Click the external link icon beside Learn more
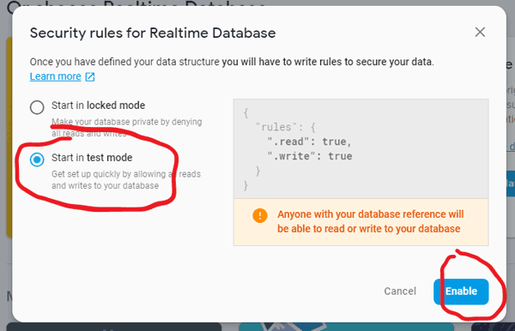515x331 pixels. click(90, 77)
